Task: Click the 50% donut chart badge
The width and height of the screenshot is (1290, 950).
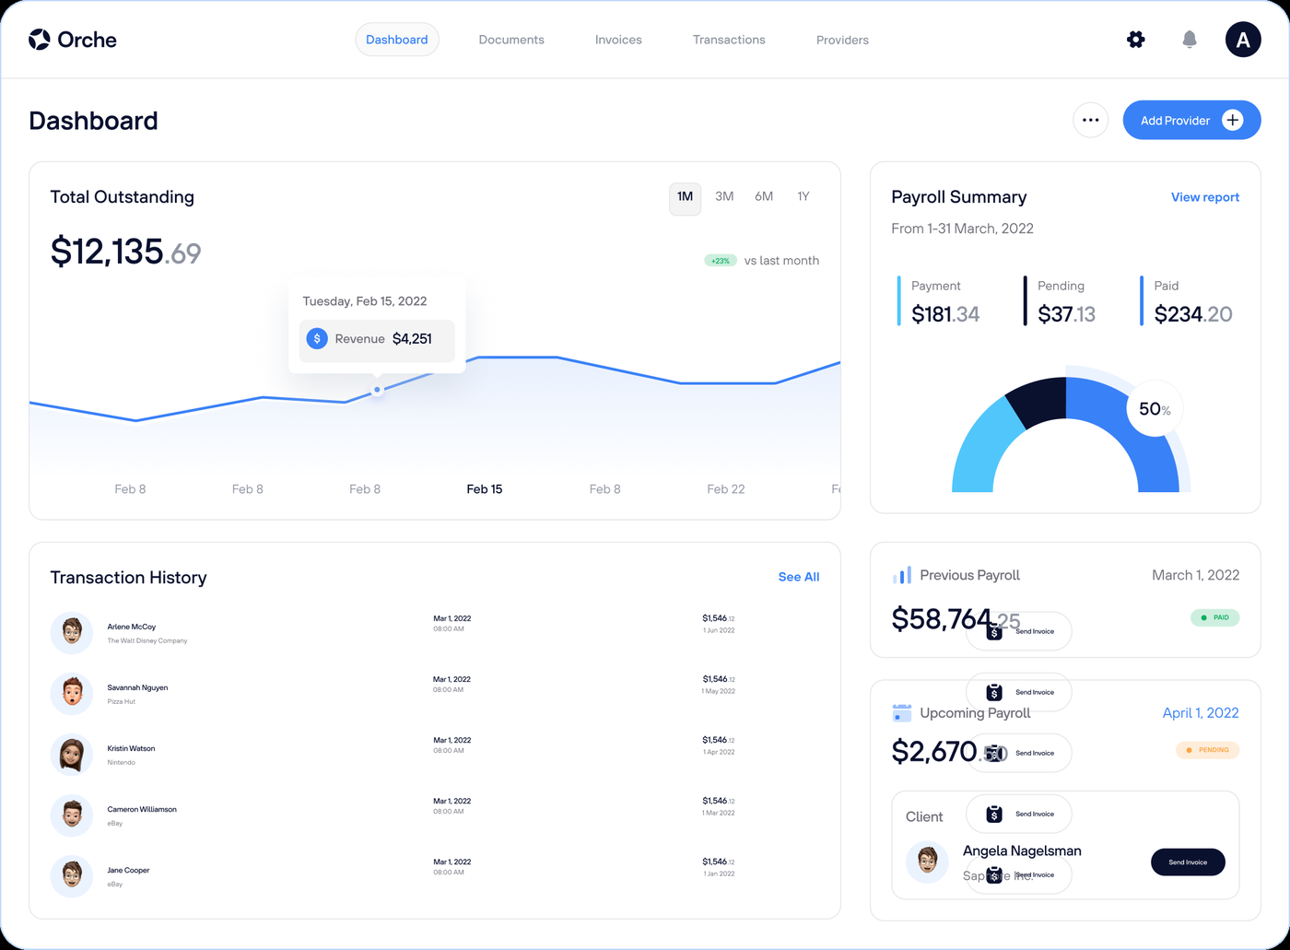Action: click(1155, 409)
